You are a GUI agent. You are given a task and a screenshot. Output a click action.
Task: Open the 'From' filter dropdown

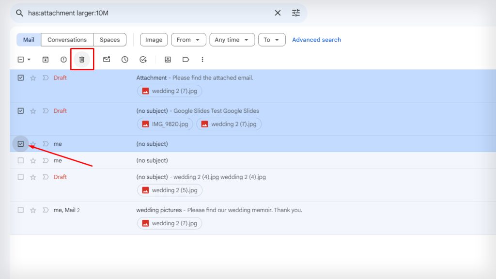(x=188, y=40)
